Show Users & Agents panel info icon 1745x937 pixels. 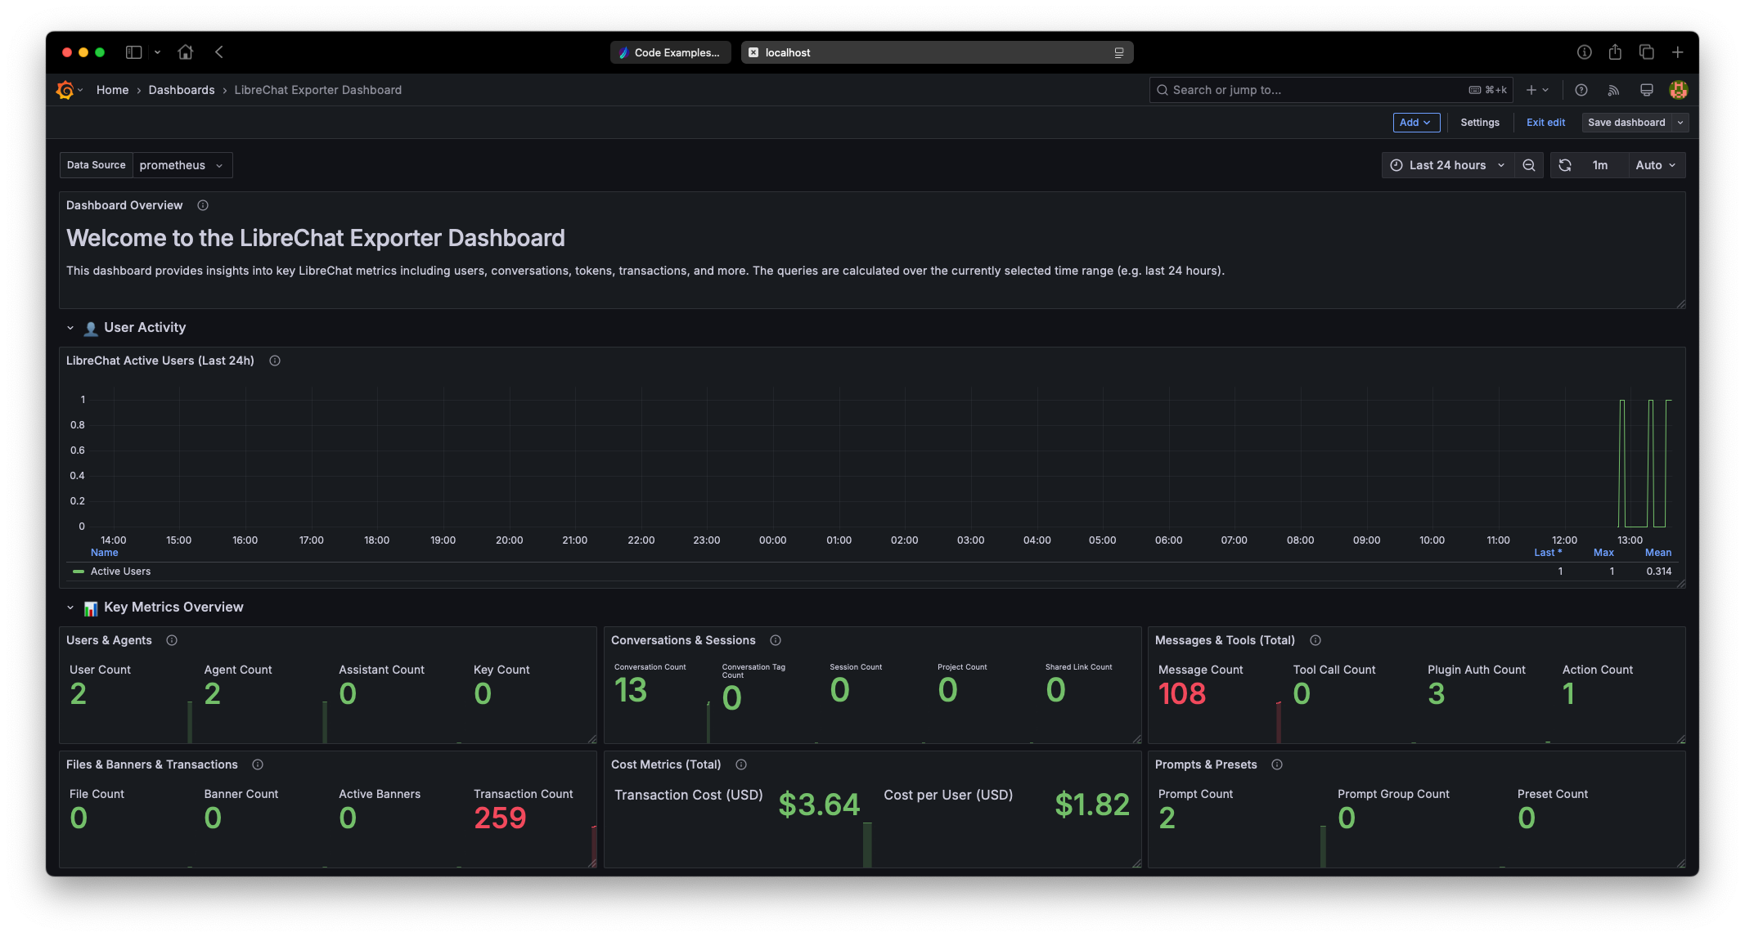pyautogui.click(x=172, y=640)
